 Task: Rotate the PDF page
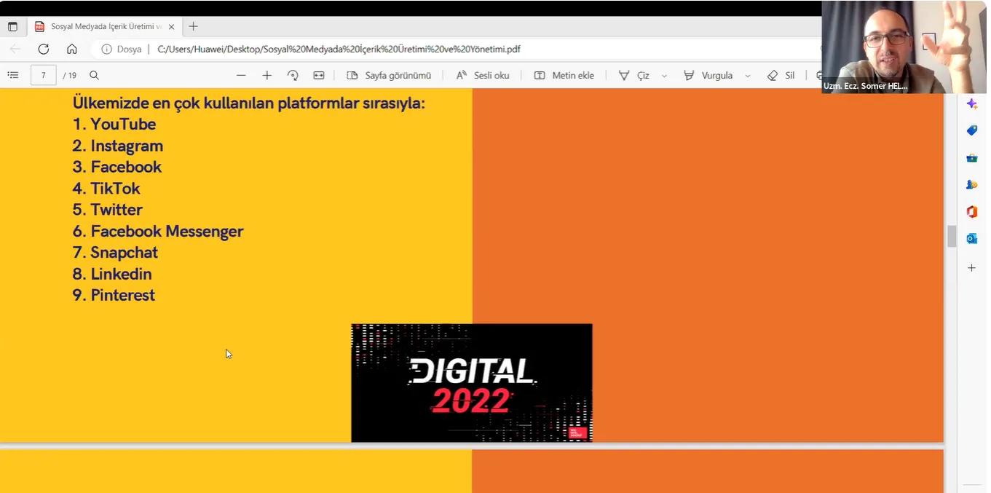(293, 75)
